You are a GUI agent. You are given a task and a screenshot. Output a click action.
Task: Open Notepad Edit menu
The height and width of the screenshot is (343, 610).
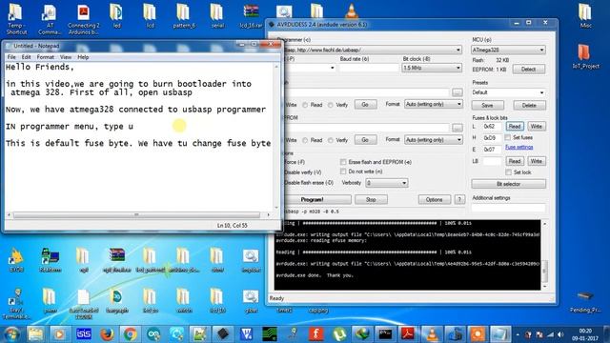[x=26, y=57]
